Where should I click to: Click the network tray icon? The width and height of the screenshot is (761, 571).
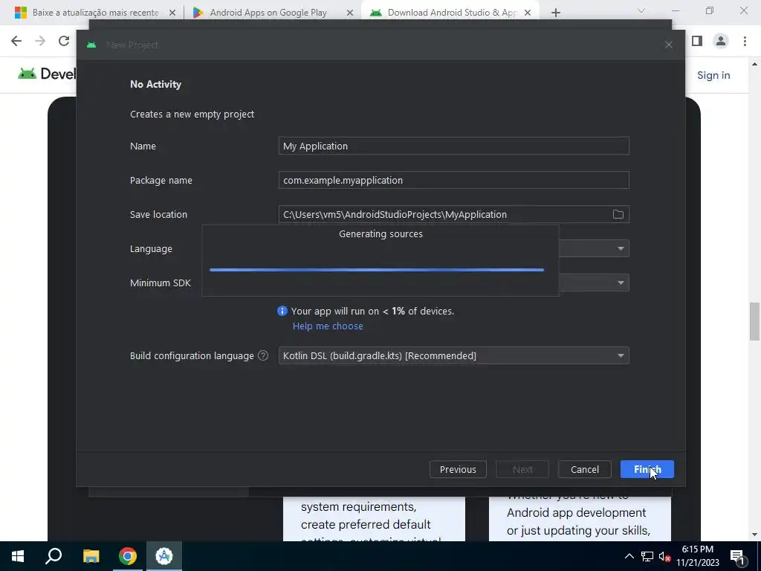(647, 556)
